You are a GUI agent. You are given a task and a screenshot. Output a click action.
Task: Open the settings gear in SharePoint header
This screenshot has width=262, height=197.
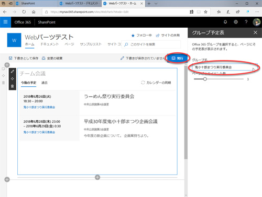236,22
